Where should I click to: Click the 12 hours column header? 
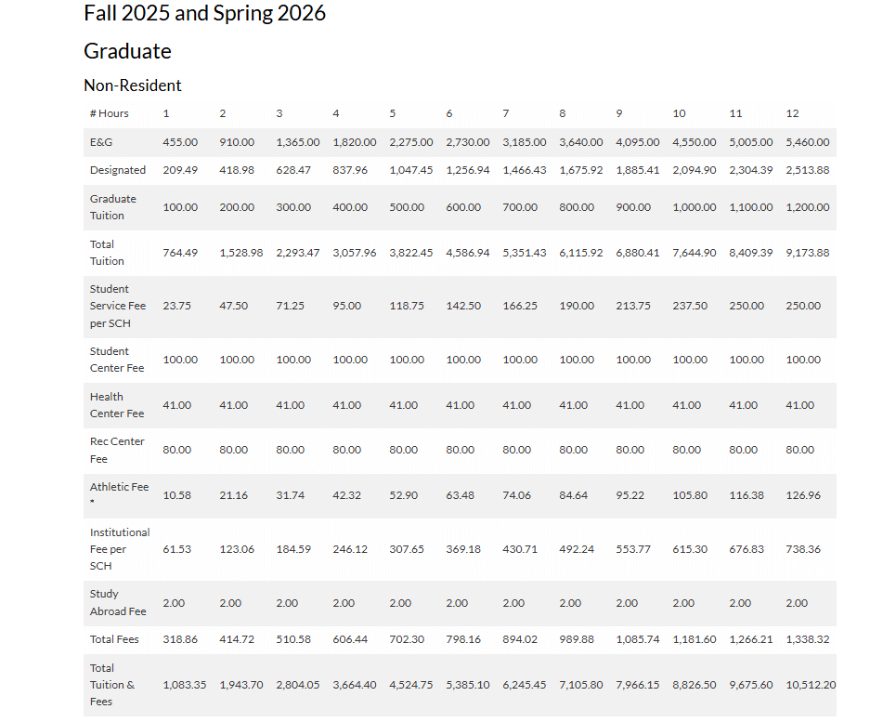[792, 113]
